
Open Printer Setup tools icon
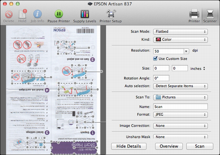coord(111,14)
